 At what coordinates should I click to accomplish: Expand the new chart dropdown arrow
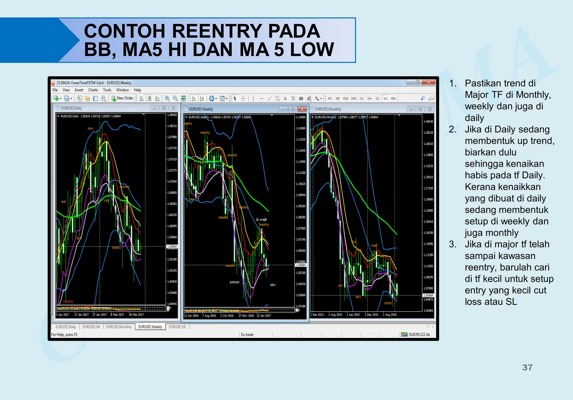(x=61, y=98)
